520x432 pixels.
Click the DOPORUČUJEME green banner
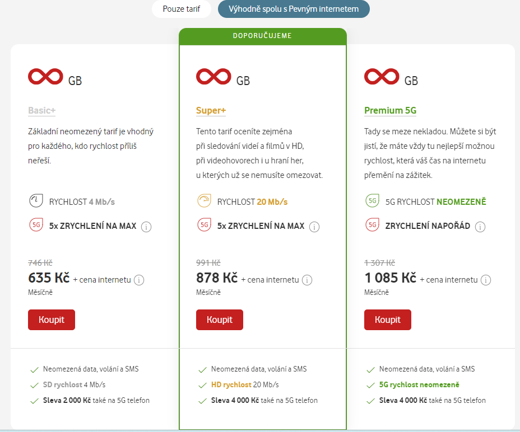263,36
